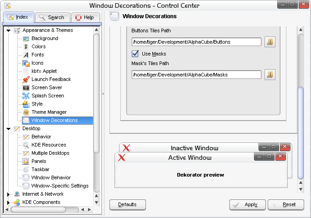Viewport: 311px width, 218px height.
Task: Browse folder for Mask's Tiles Path
Action: [270, 75]
